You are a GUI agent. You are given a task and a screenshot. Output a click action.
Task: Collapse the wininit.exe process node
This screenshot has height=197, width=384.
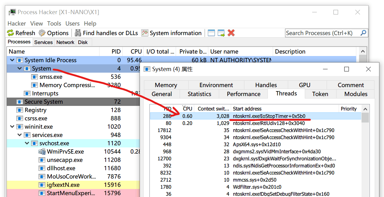[x=12, y=127]
